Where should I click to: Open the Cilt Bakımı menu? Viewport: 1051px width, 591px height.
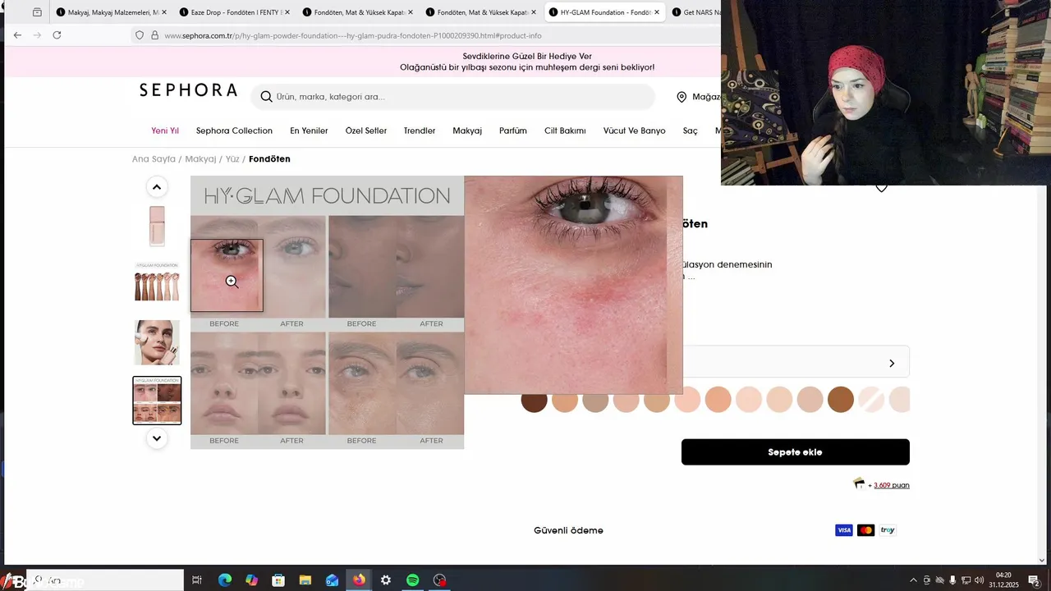(565, 131)
